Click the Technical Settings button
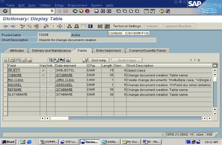The image size is (222, 145). click(x=127, y=26)
